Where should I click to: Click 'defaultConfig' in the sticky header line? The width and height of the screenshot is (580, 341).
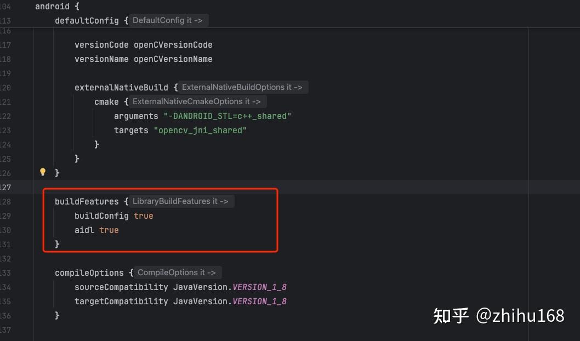tap(87, 21)
